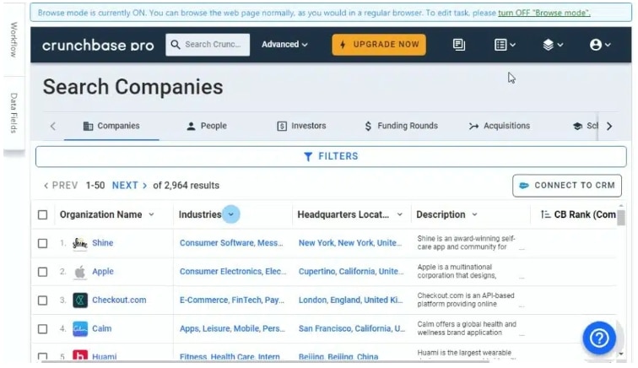
Task: Expand the Industries column dropdown arrow
Action: [x=230, y=214]
